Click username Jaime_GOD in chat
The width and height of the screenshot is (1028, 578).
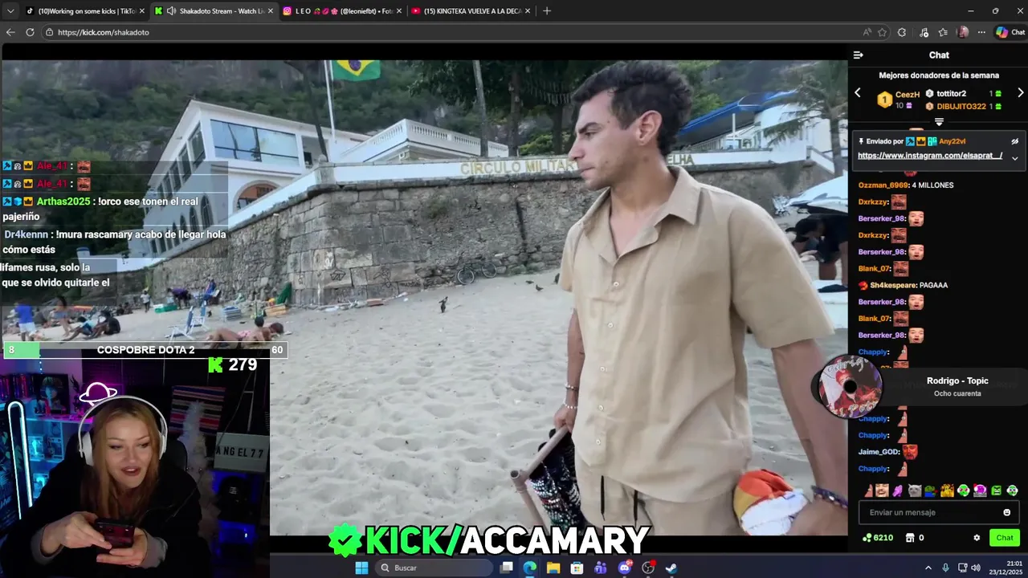coord(879,452)
